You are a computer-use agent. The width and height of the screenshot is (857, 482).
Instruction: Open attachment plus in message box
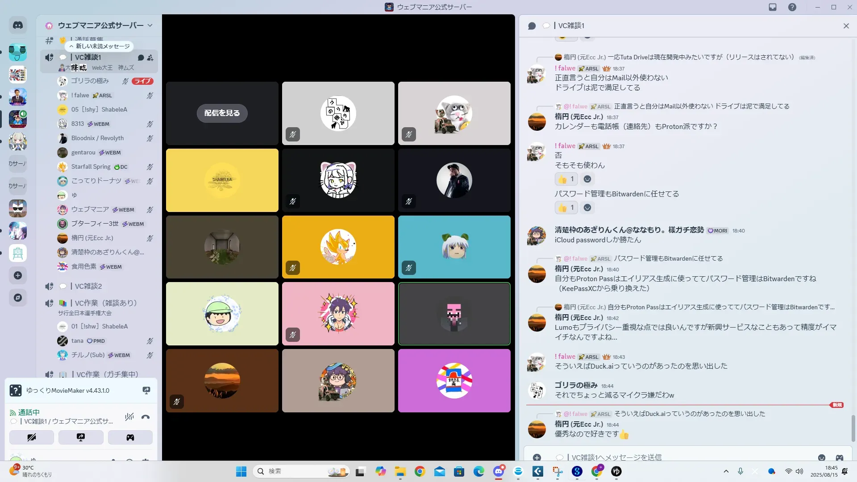537,457
